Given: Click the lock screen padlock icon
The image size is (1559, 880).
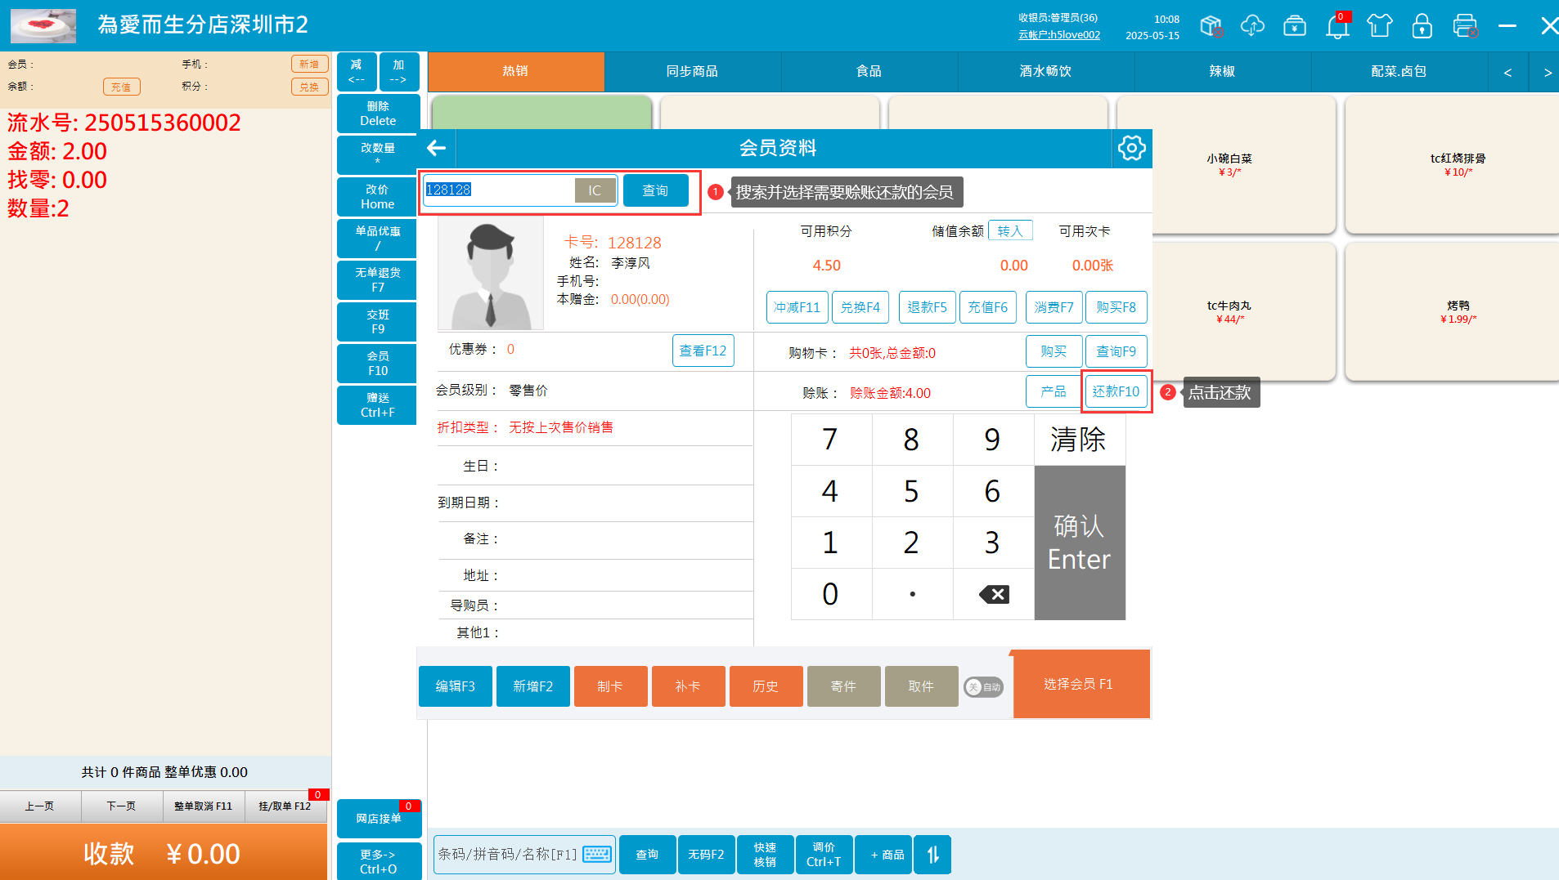Looking at the screenshot, I should click(1422, 26).
